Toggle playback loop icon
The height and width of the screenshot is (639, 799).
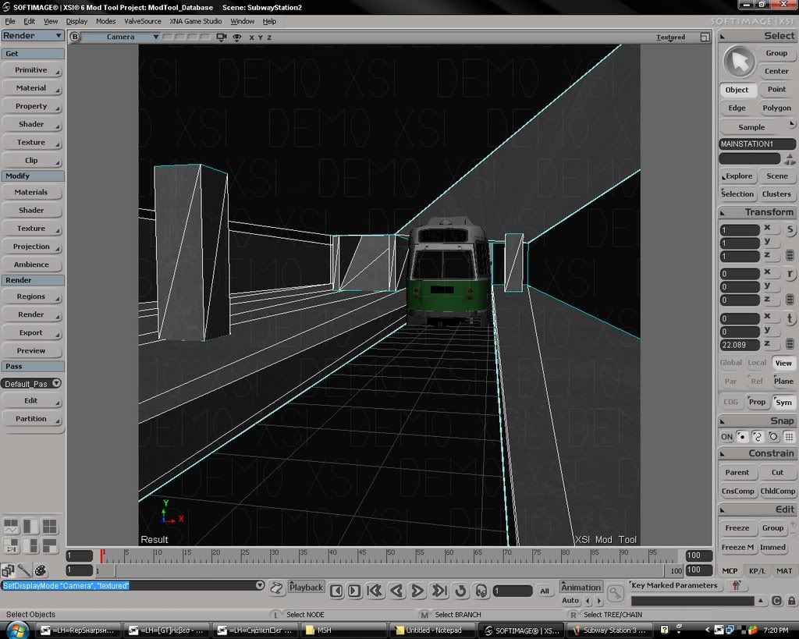tap(460, 591)
